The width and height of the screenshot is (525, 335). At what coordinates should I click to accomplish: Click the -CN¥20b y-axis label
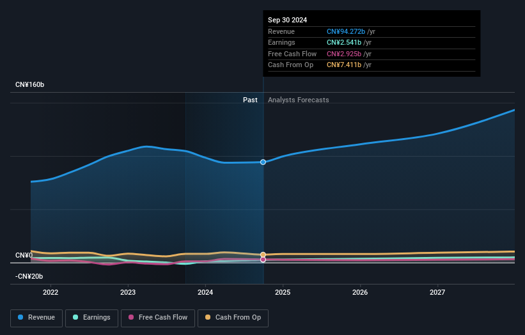click(x=29, y=276)
